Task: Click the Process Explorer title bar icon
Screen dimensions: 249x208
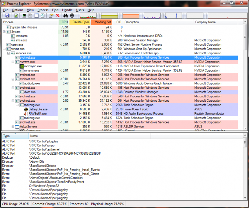Action: 4,4
